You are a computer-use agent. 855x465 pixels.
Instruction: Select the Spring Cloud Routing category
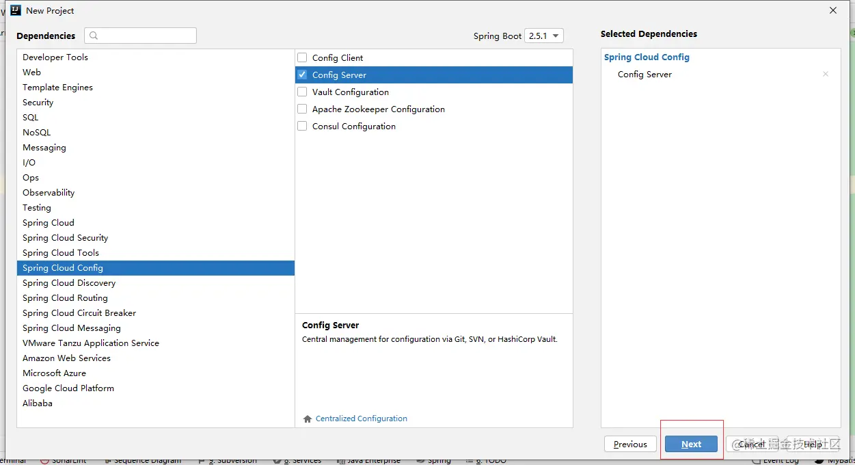156,298
